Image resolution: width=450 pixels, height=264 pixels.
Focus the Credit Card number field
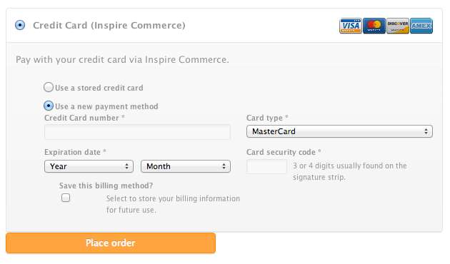[137, 132]
